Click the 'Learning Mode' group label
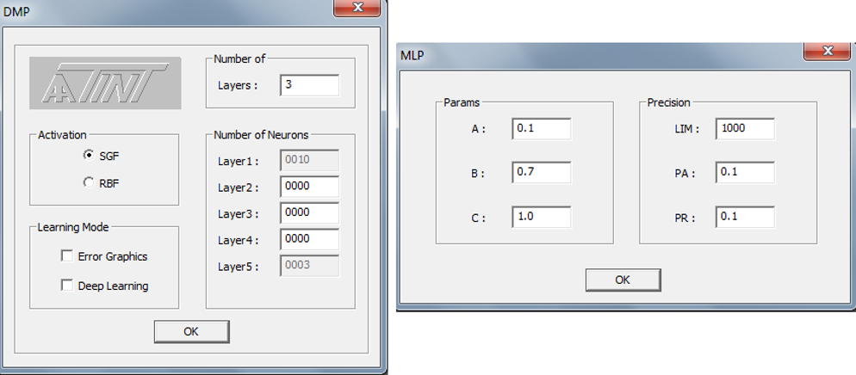Viewport: 856px width, 375px height. (73, 227)
